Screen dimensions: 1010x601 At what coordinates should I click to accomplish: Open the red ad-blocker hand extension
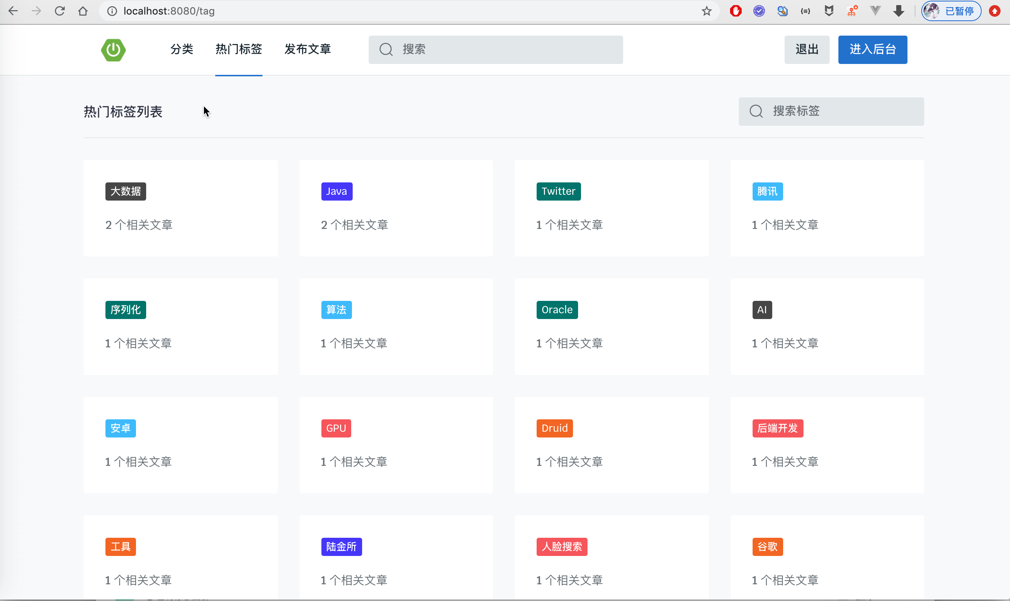coord(736,11)
